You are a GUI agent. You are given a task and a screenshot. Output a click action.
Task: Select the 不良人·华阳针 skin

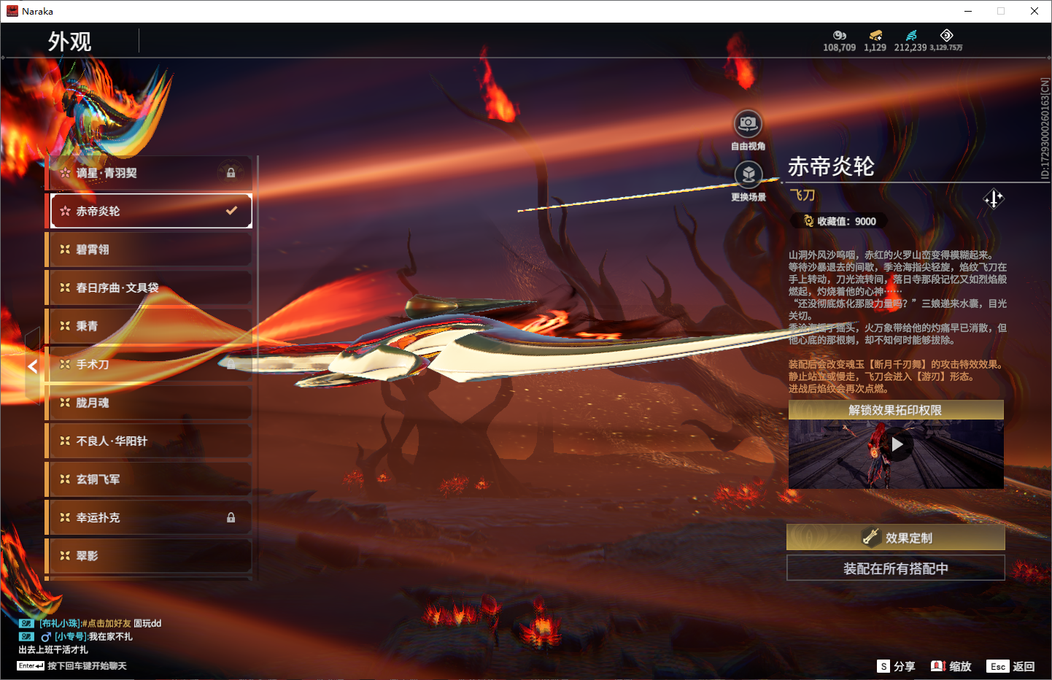[150, 441]
